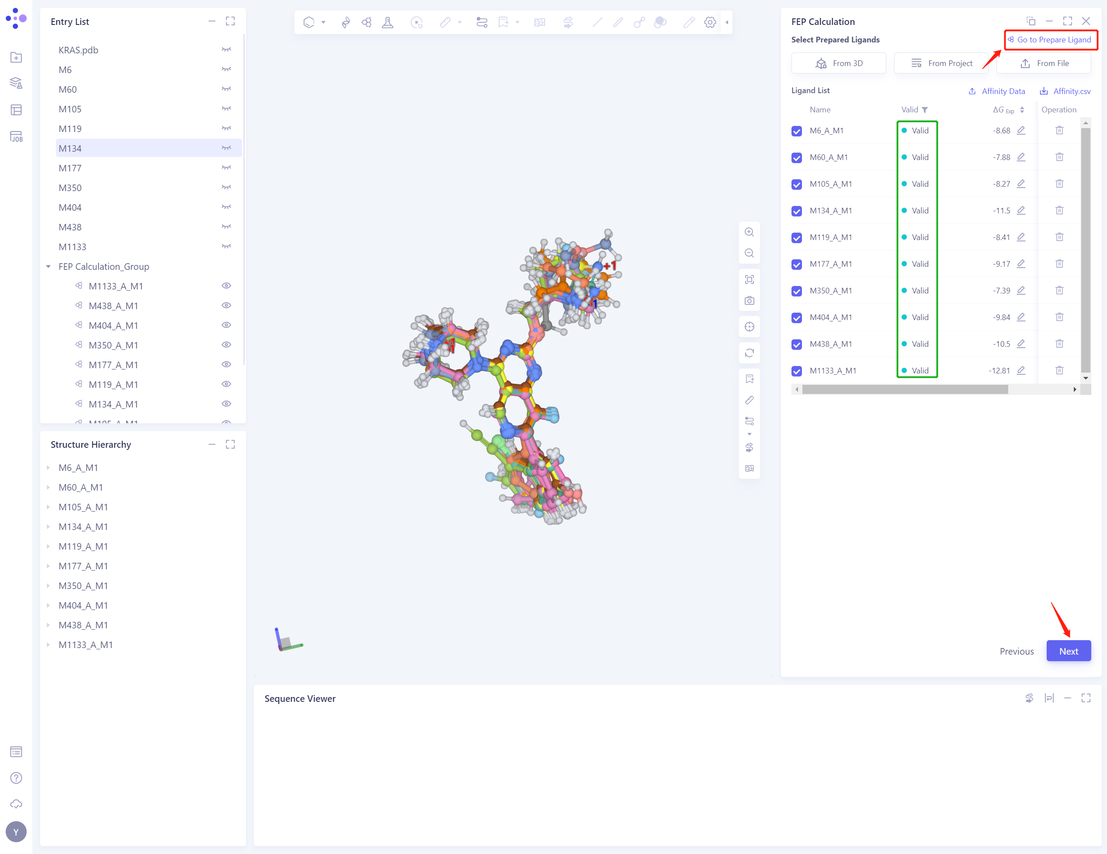Viewport: 1107px width, 854px height.
Task: Click the fit-to-screen icon in viewer
Action: point(749,279)
